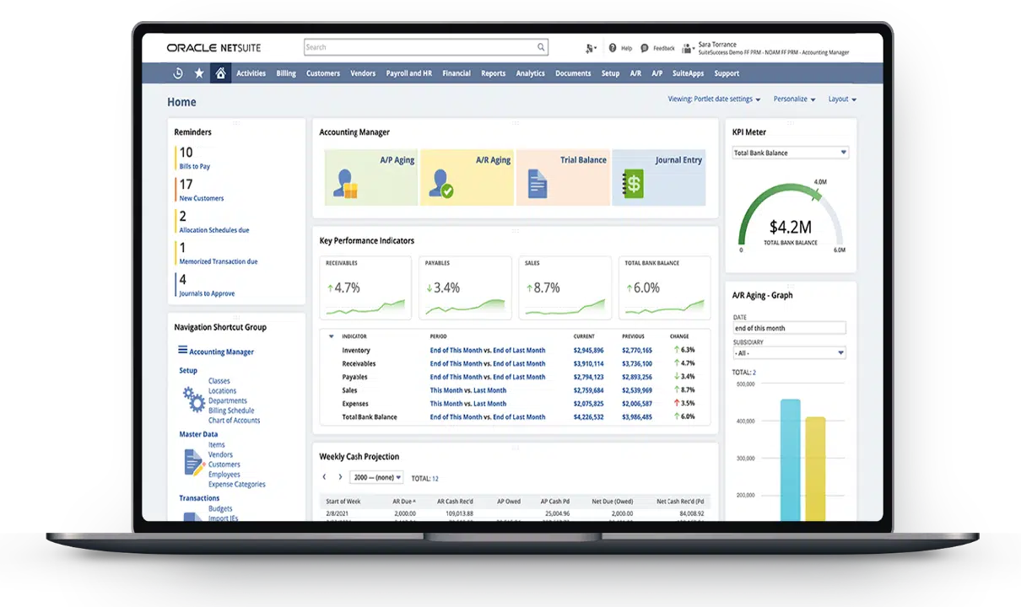Open the Customers menu
Image resolution: width=1021 pixels, height=607 pixels.
point(323,73)
